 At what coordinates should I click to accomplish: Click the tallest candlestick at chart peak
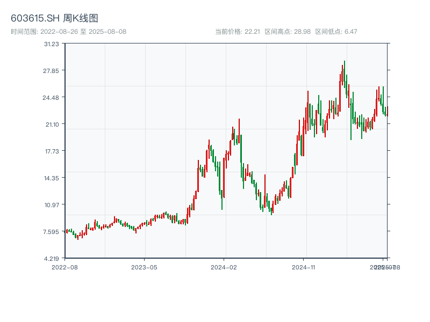tap(345, 75)
